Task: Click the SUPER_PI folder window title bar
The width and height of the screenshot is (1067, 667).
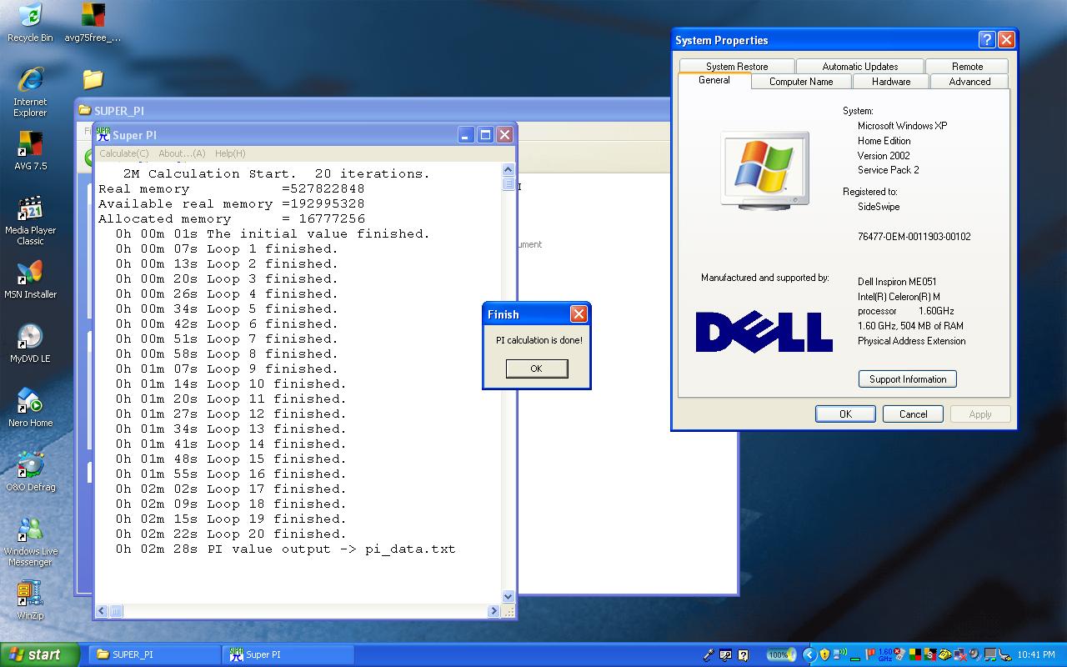Action: coord(371,110)
